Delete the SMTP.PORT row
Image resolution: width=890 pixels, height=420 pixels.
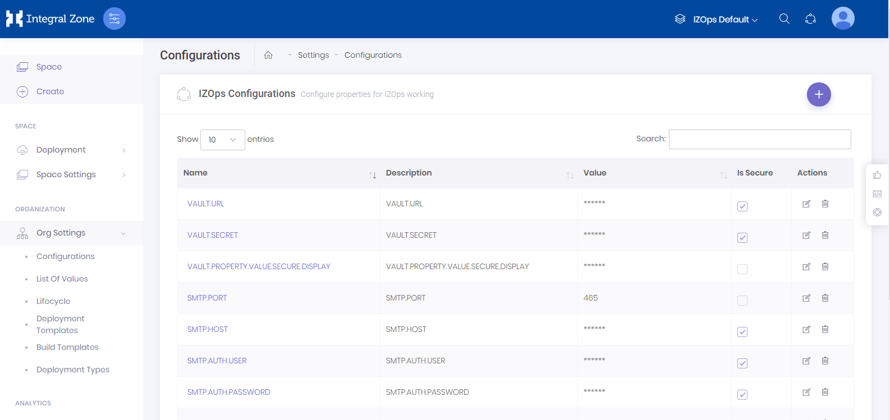(x=825, y=298)
